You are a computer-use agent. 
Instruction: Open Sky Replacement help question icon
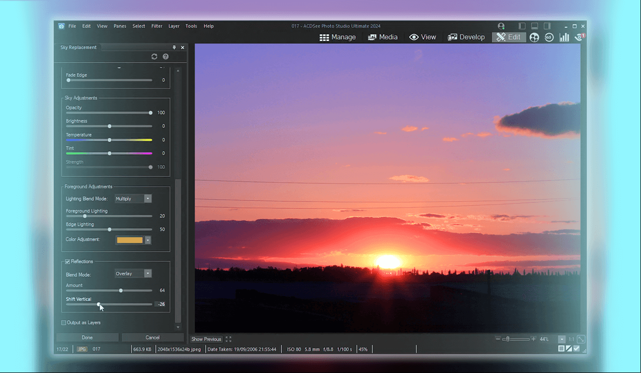(166, 57)
